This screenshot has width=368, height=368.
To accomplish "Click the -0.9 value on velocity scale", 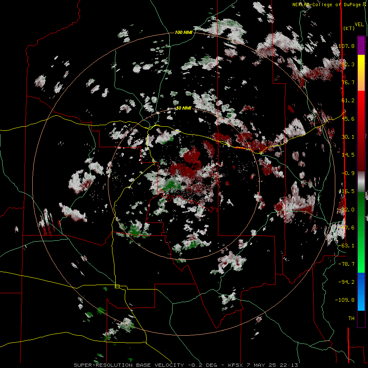I will (x=348, y=173).
